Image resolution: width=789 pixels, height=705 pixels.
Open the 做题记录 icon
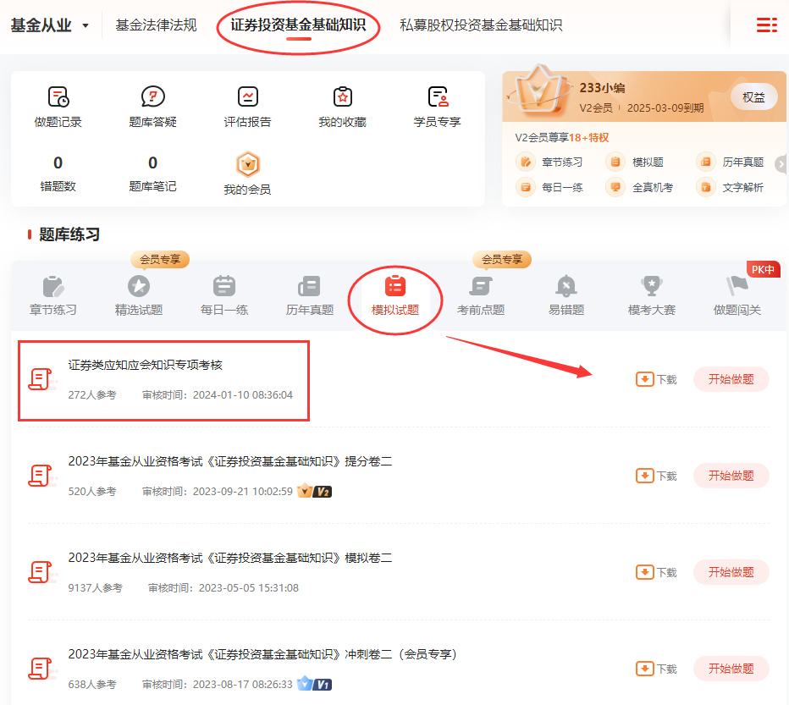pyautogui.click(x=58, y=96)
